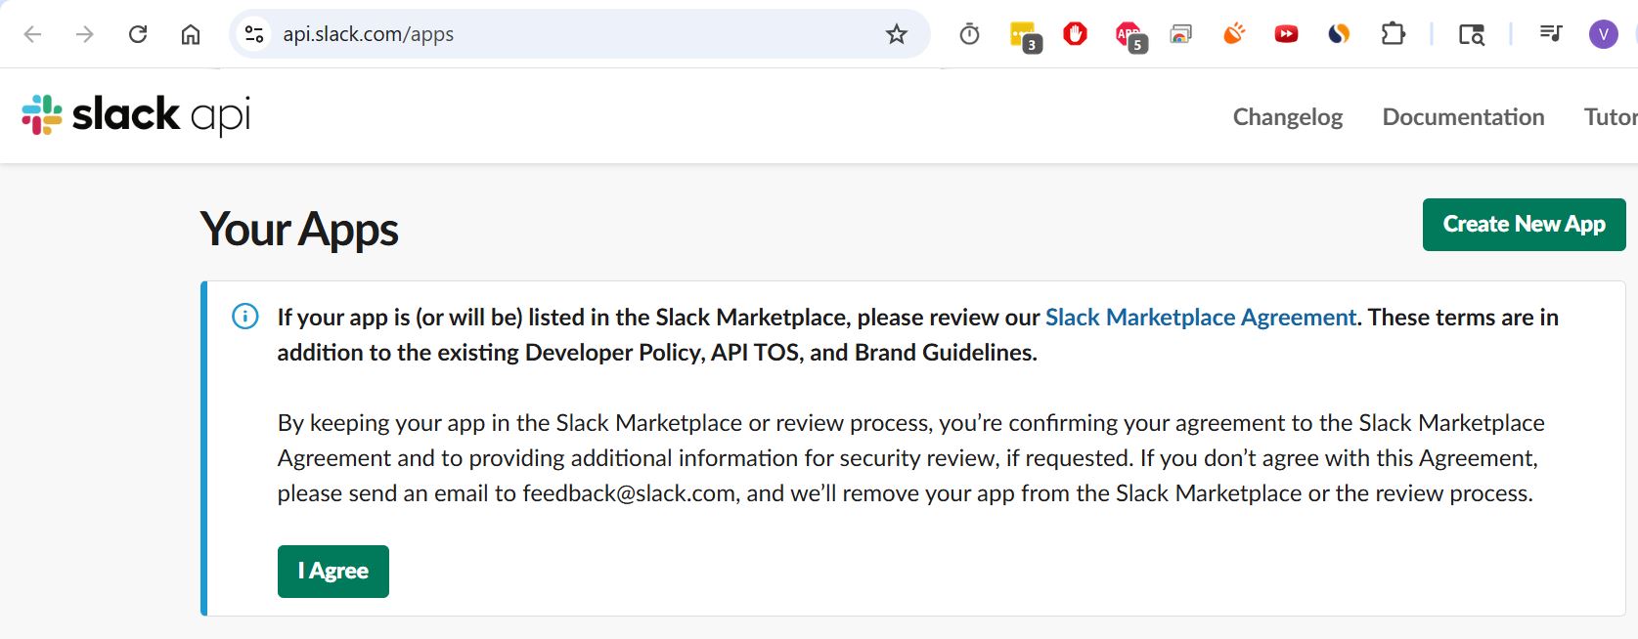
Task: Open the Changelog nav item
Action: (x=1287, y=117)
